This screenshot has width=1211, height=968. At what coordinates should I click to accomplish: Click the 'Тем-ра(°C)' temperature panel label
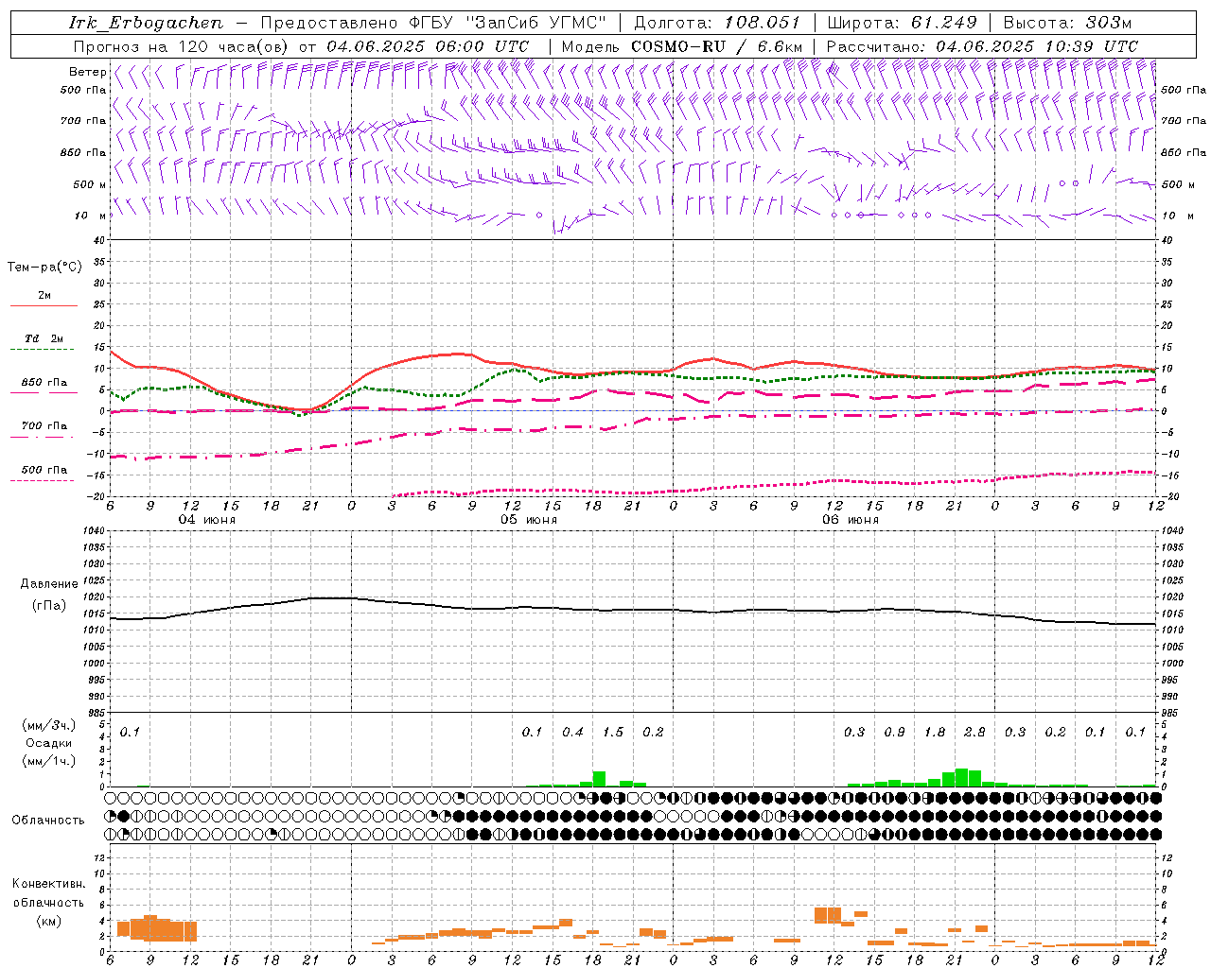click(x=44, y=268)
